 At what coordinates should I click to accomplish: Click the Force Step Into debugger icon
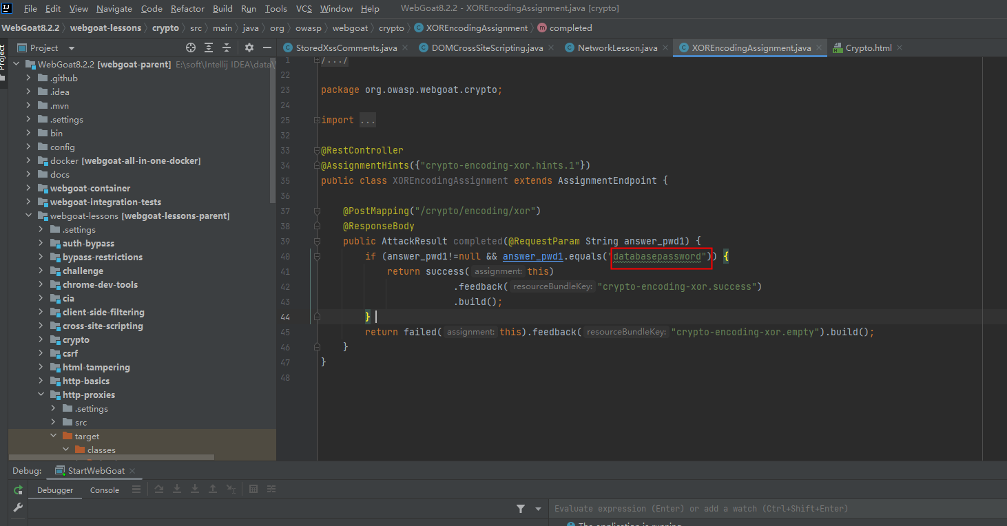pyautogui.click(x=195, y=489)
